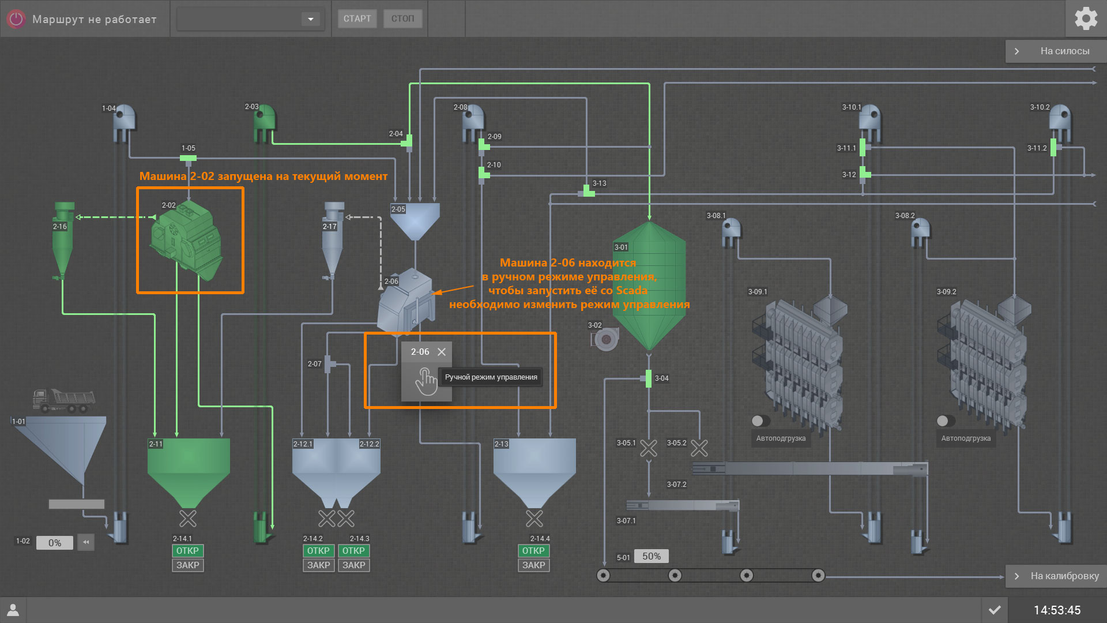Toggle Автоподгрузка for machine 3-09.1

[760, 421]
